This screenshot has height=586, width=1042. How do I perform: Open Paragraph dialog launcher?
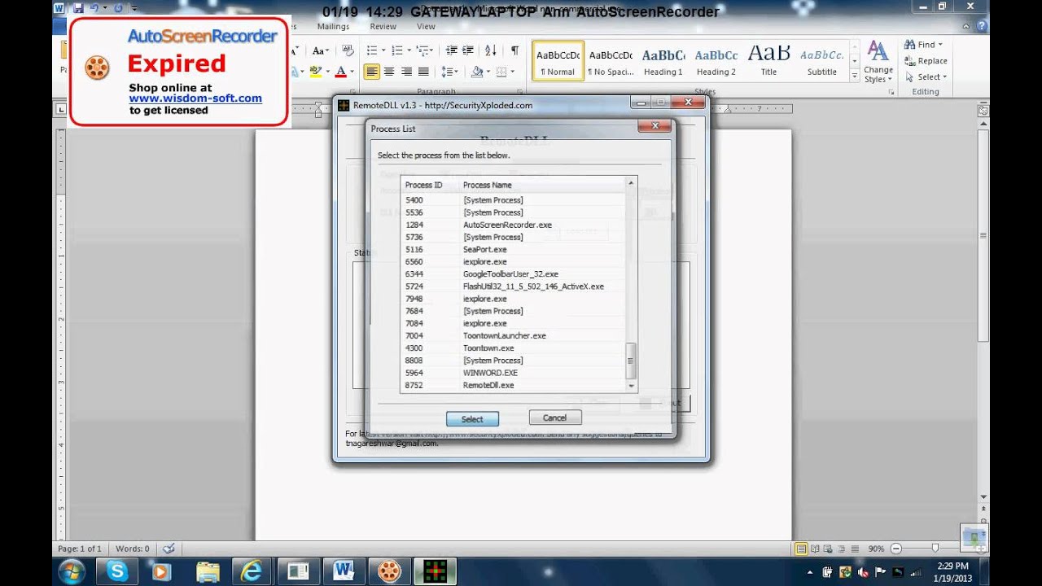521,92
